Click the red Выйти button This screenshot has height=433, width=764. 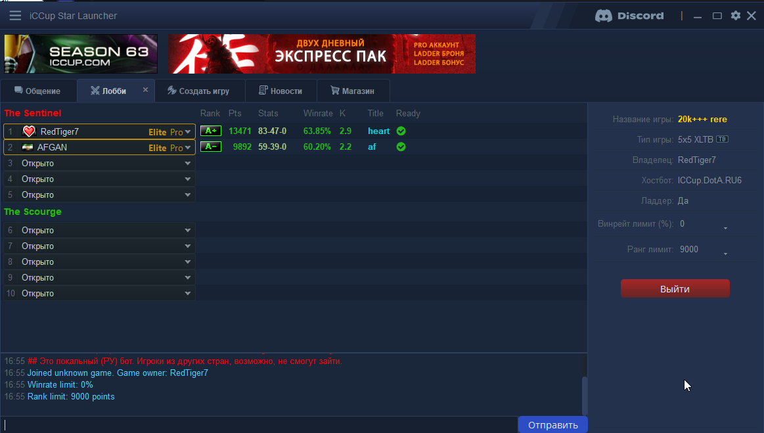[675, 288]
